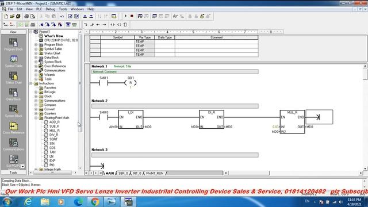Open the Debug menu

coord(50,9)
